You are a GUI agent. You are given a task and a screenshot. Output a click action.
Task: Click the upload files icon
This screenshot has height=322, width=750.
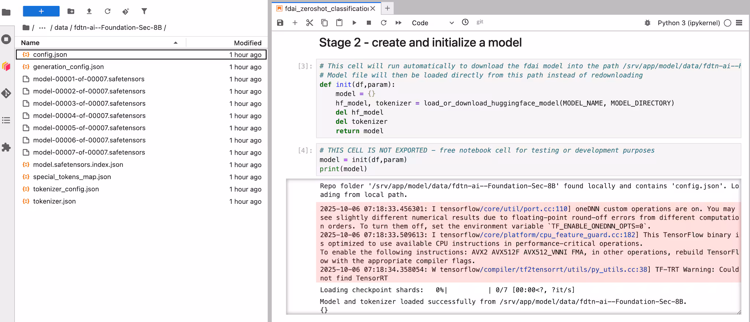coord(89,11)
